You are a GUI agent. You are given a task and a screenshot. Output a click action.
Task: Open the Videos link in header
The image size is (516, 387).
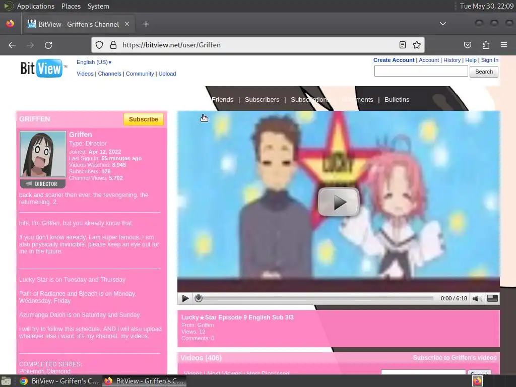(85, 74)
